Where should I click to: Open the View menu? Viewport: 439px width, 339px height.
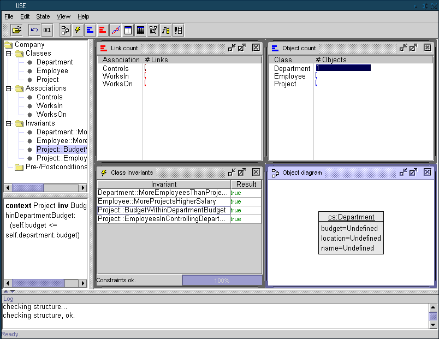pyautogui.click(x=63, y=17)
